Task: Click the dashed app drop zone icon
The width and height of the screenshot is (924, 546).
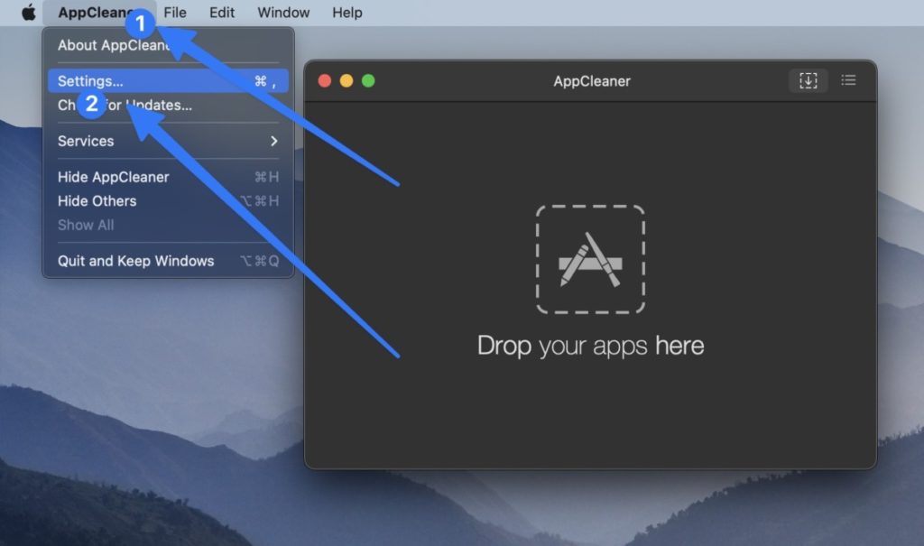Action: [x=590, y=259]
